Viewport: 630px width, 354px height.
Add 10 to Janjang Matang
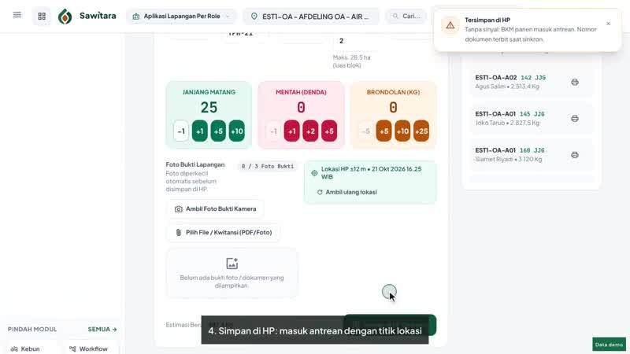[x=237, y=131]
